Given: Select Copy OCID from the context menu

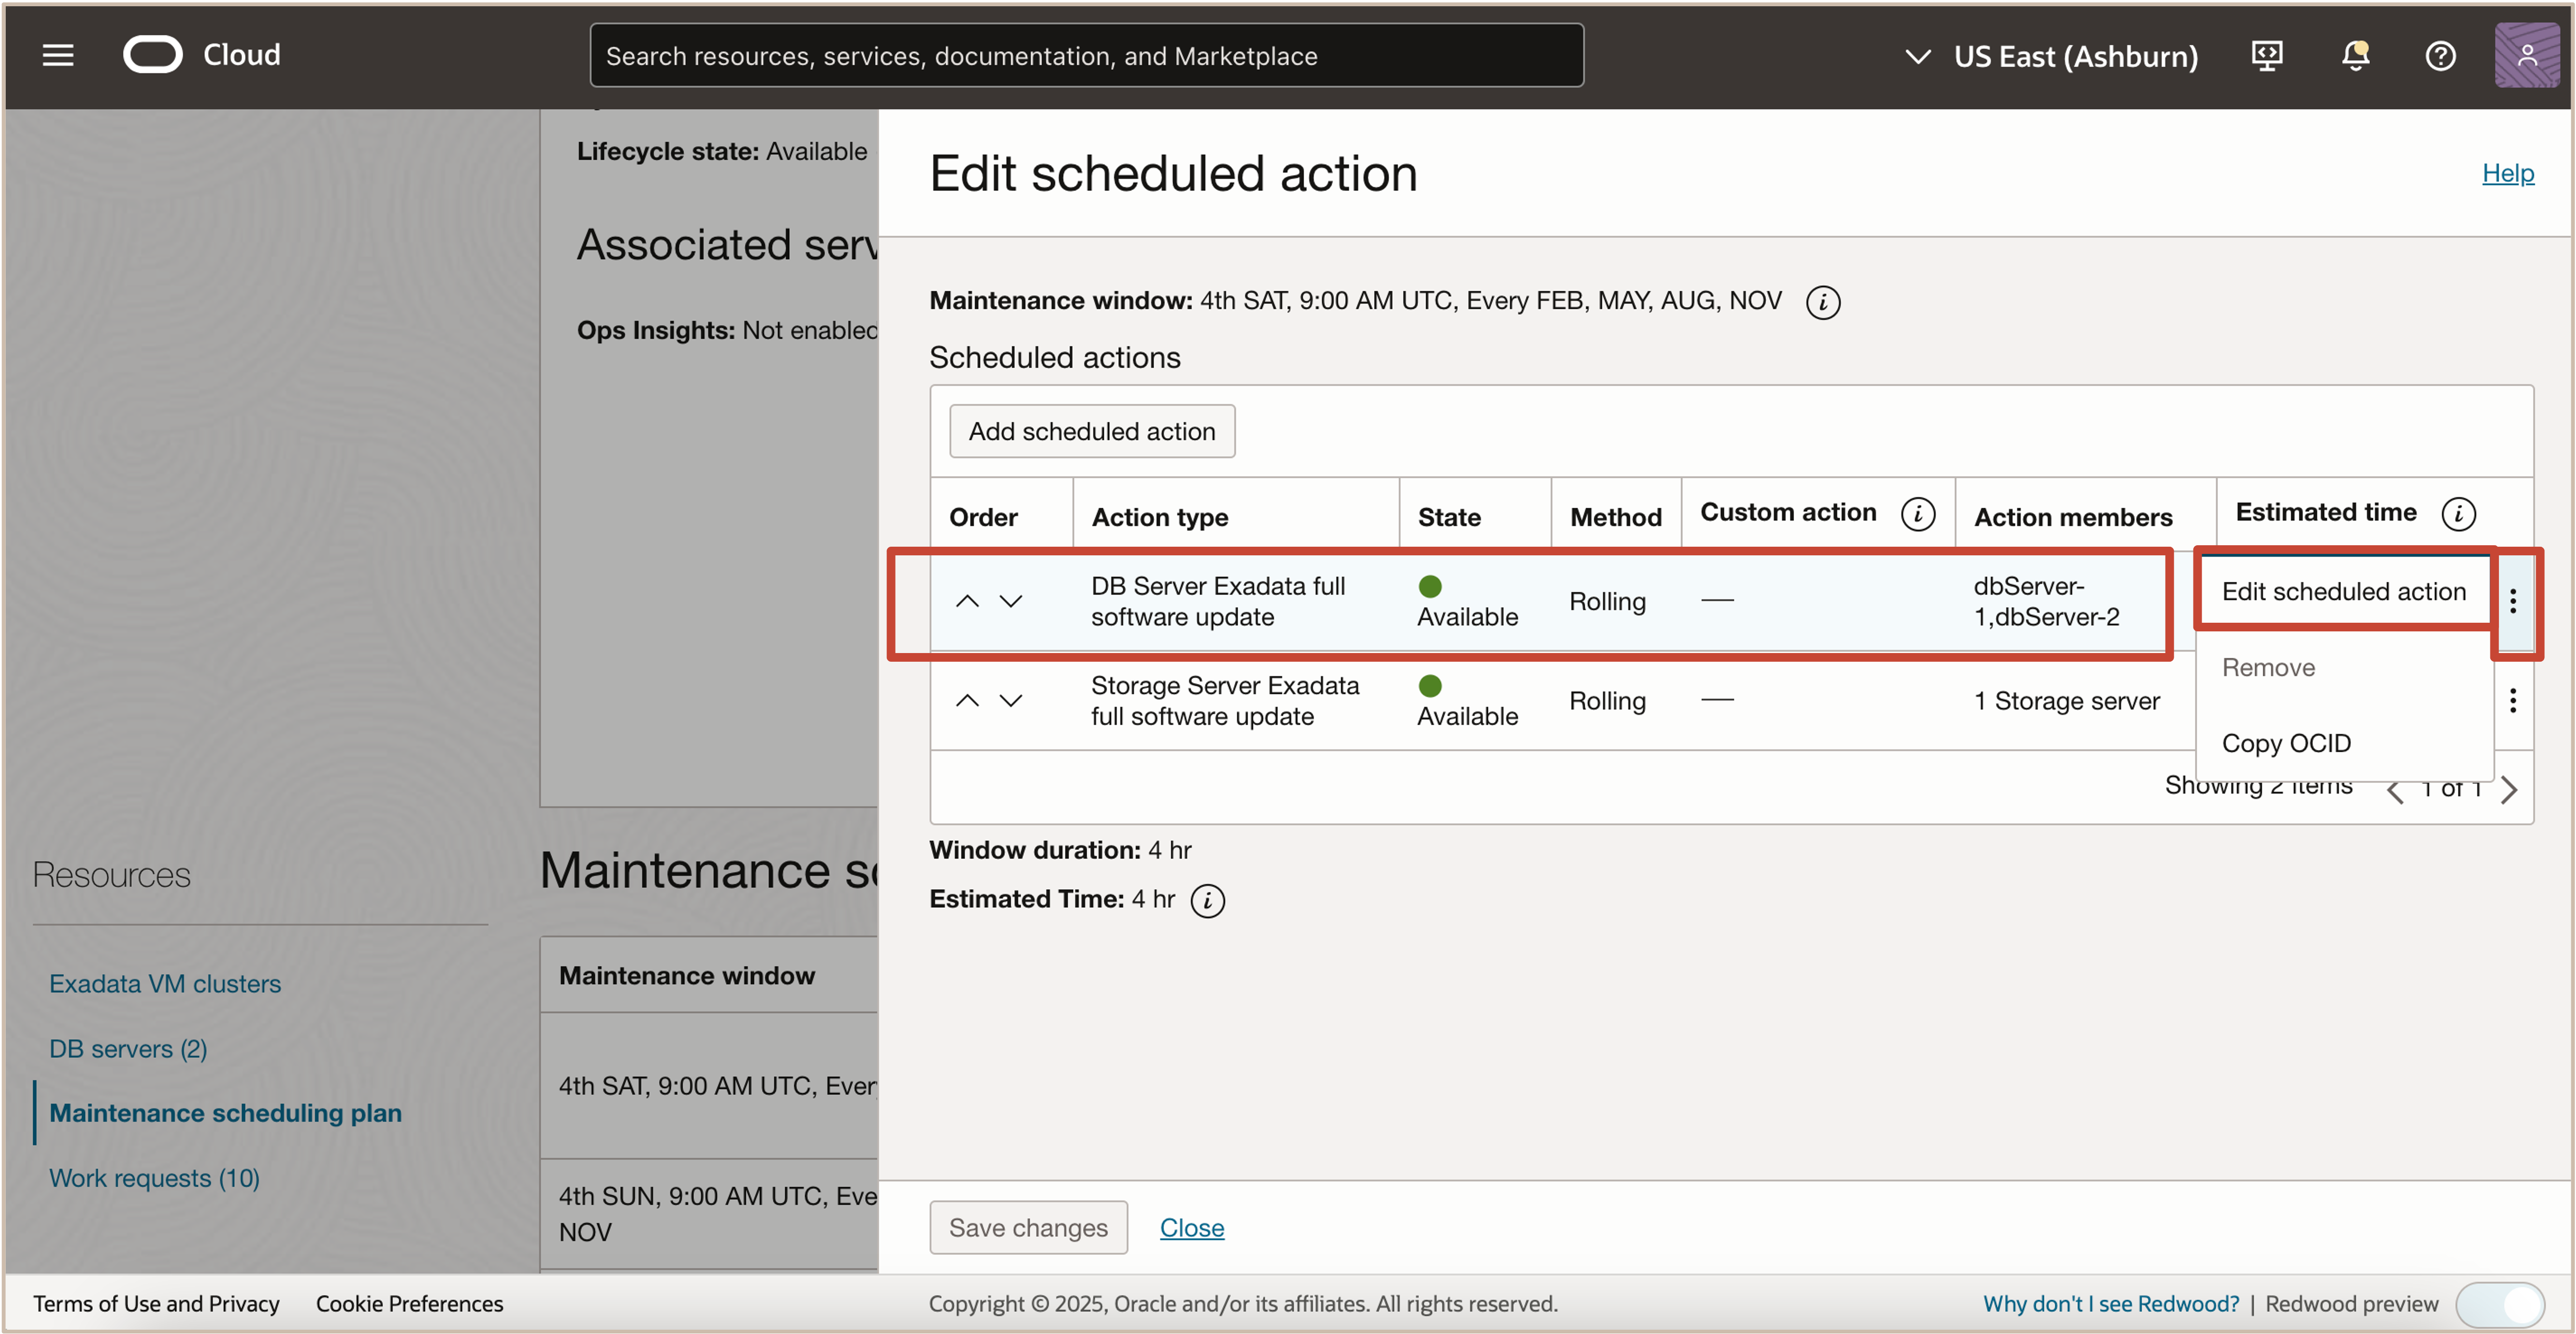Looking at the screenshot, I should click(2286, 743).
